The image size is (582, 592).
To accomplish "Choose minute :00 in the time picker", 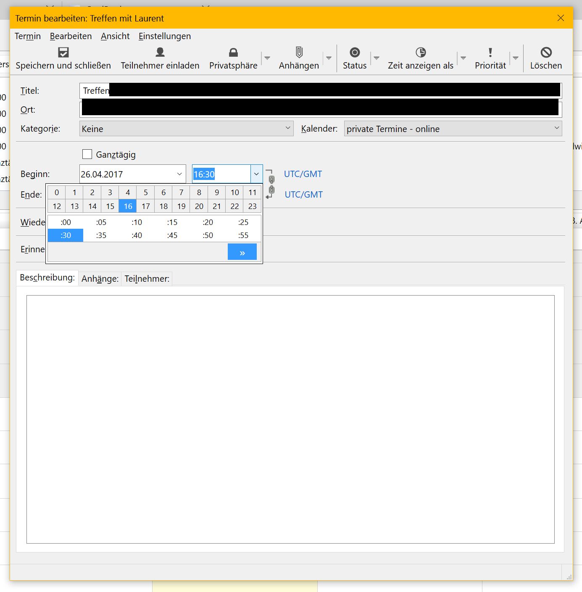I will click(66, 222).
